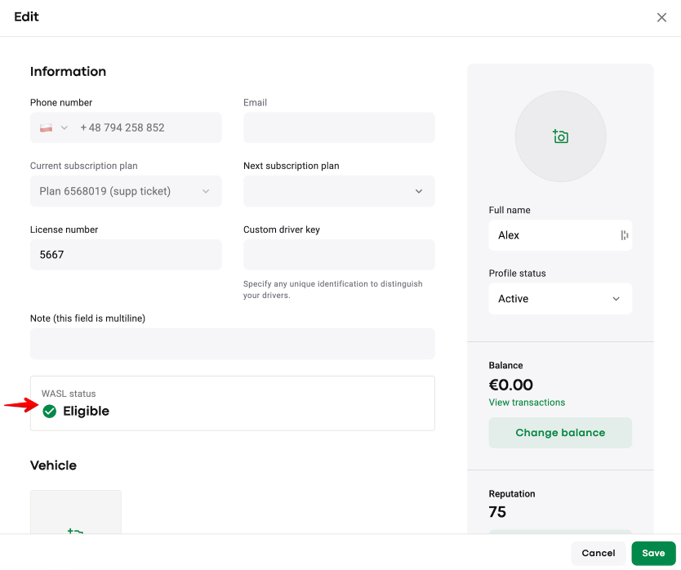Expand the Next subscription plan dropdown
The height and width of the screenshot is (570, 681).
(339, 191)
